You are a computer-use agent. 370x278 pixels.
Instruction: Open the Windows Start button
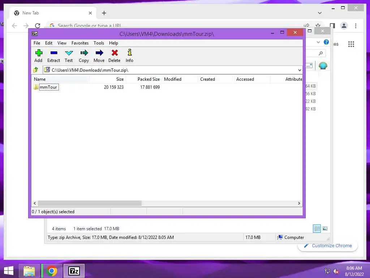[9, 271]
